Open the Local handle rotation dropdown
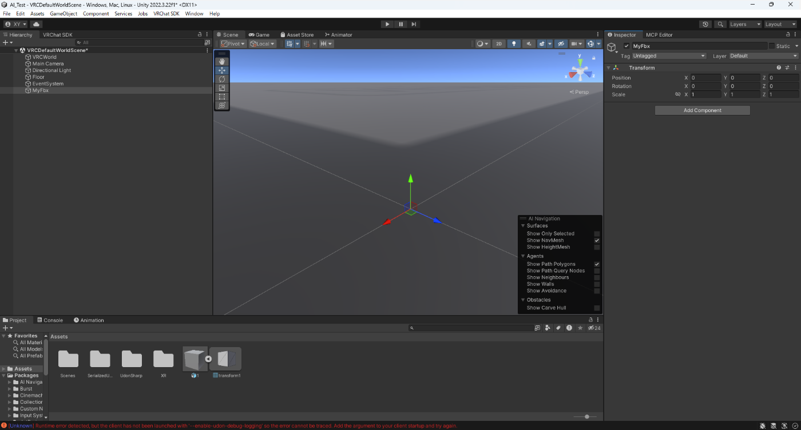Screen dimensions: 801x430 click(263, 43)
